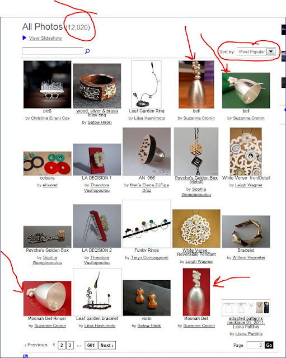
Task: Click the black Go button
Action: click(x=269, y=345)
